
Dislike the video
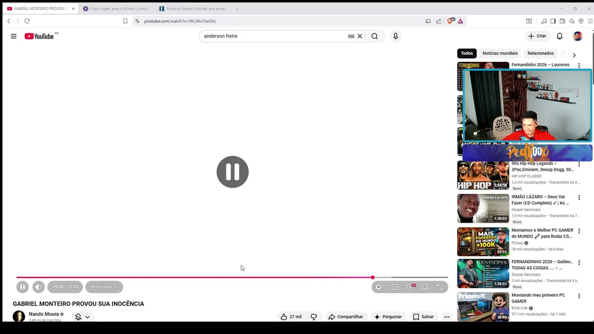pyautogui.click(x=314, y=317)
